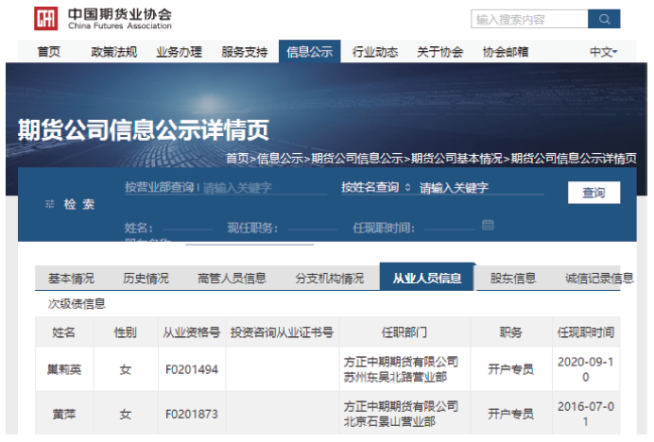Click the 任职部门 column header
The height and width of the screenshot is (442, 654).
coord(404,332)
